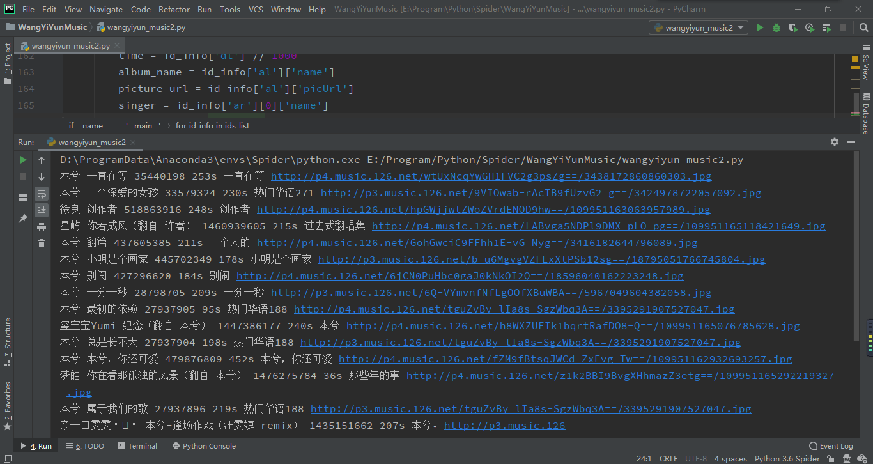Viewport: 873px width, 464px height.
Task: Open the View menu
Action: click(x=73, y=9)
